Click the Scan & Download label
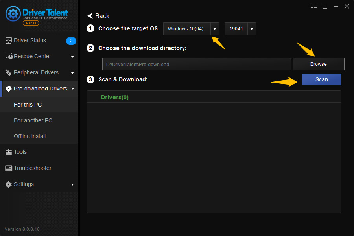Image resolution: width=354 pixels, height=236 pixels. click(x=123, y=79)
